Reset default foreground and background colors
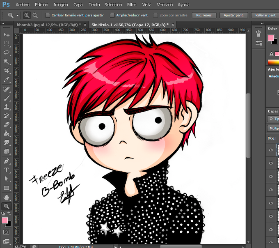 [x=3, y=213]
